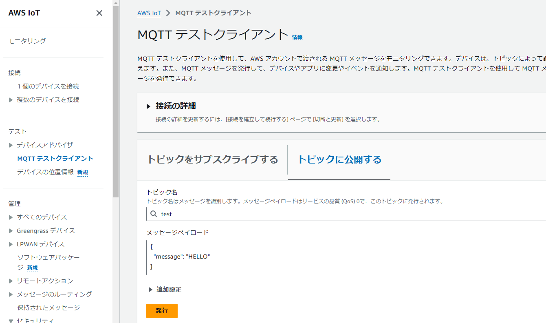Click the 接続 section heading in sidebar
Screen dimensions: 546x323
coord(14,73)
